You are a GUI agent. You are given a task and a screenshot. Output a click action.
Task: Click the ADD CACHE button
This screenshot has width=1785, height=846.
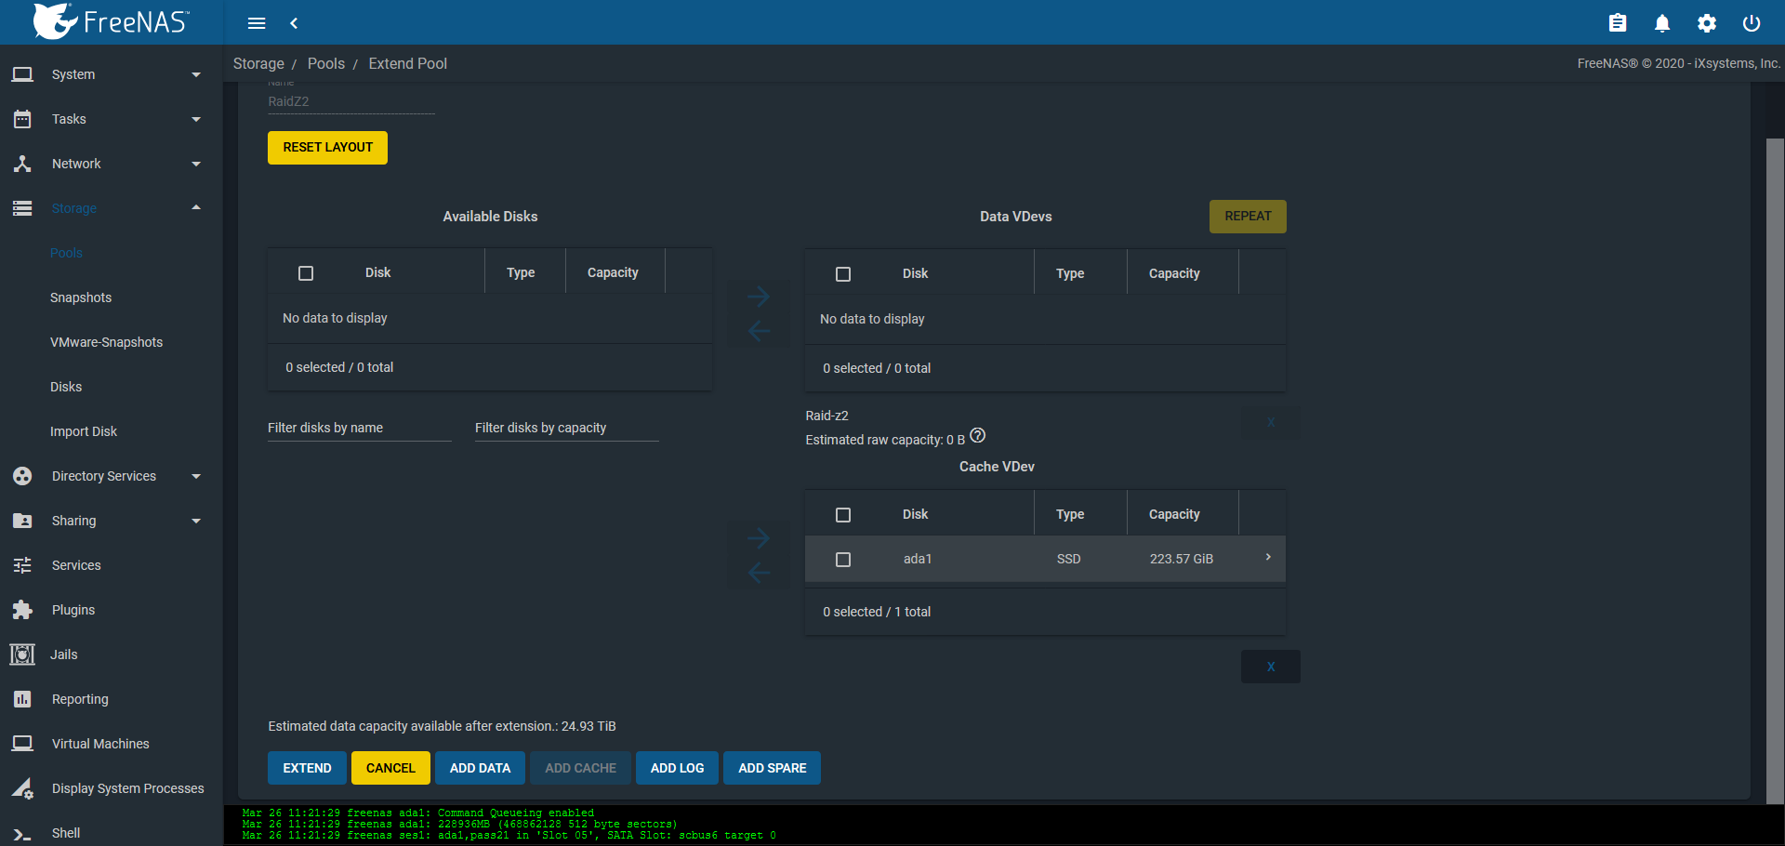tap(580, 768)
